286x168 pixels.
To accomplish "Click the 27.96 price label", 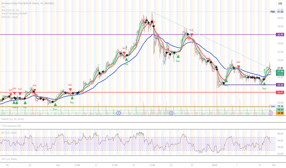I will click(280, 68).
